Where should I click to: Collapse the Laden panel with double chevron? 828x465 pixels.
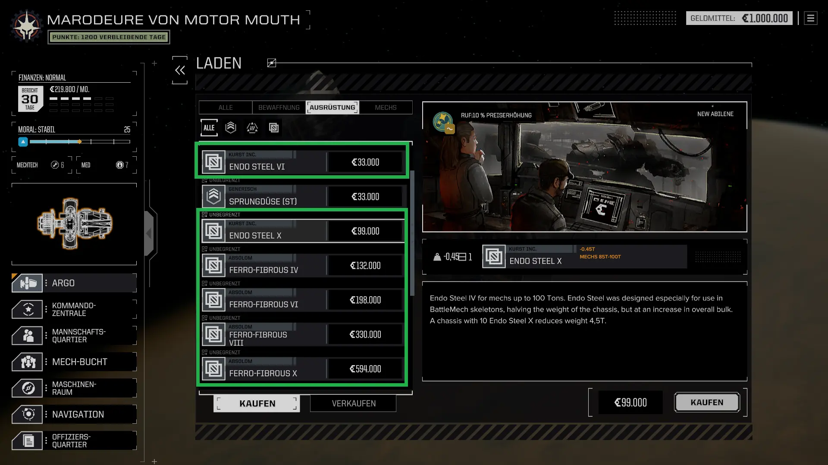(x=180, y=70)
